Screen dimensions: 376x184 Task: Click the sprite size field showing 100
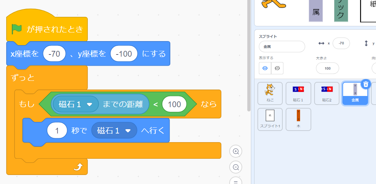tap(327, 68)
